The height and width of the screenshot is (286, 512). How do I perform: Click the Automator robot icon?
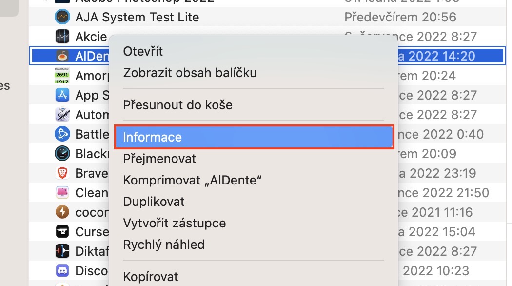coord(62,115)
